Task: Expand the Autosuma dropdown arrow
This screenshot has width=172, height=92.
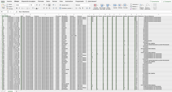Action: pos(138,4)
